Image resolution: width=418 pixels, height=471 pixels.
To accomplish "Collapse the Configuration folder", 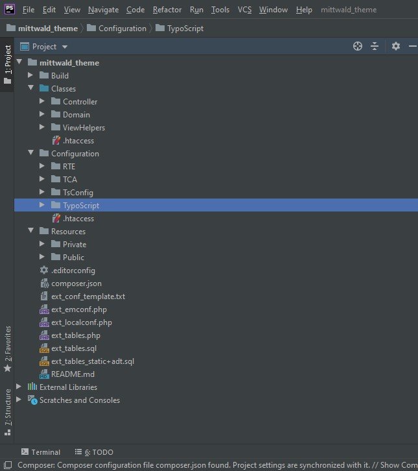I will click(31, 153).
